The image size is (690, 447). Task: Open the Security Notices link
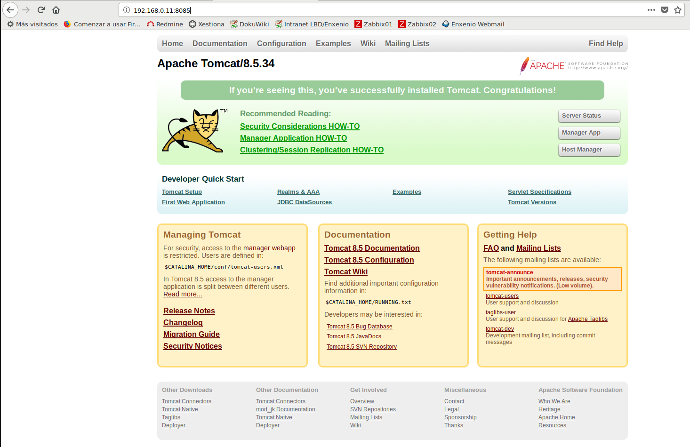(x=193, y=346)
